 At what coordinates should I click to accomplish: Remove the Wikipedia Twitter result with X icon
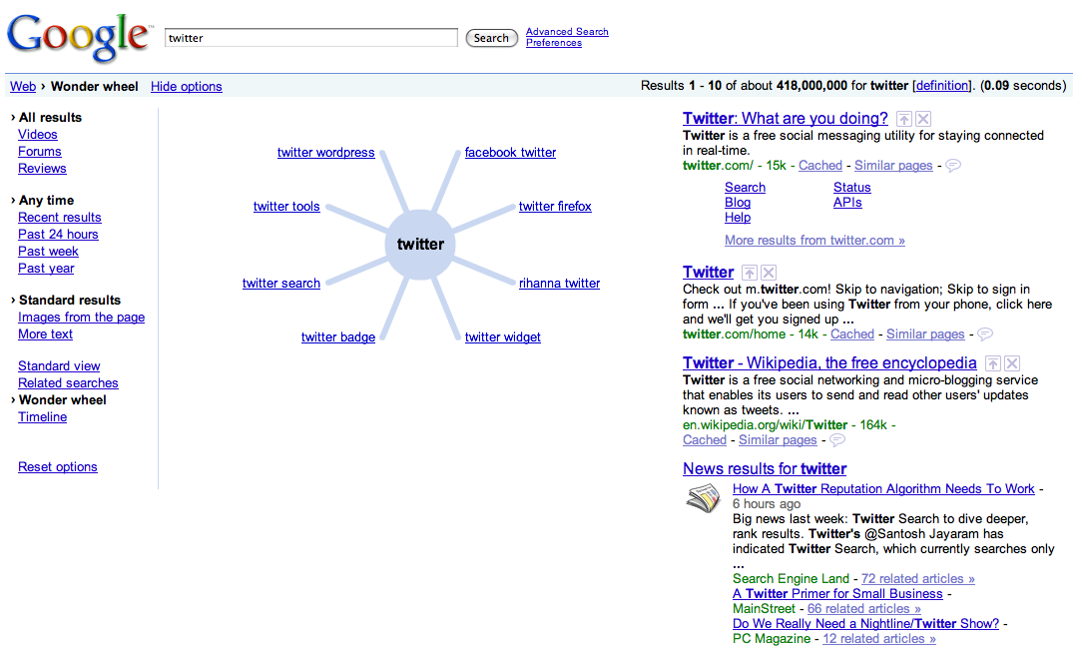1012,364
